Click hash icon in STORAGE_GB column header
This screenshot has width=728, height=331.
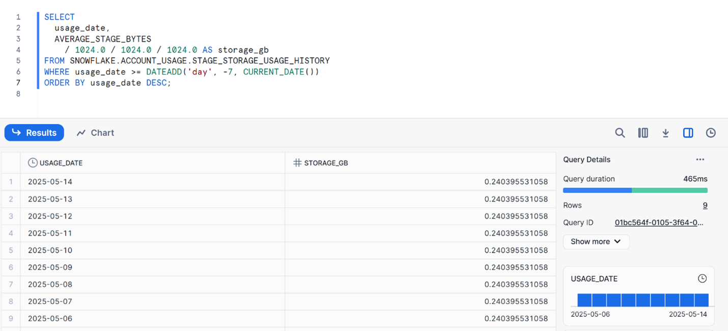(x=297, y=163)
